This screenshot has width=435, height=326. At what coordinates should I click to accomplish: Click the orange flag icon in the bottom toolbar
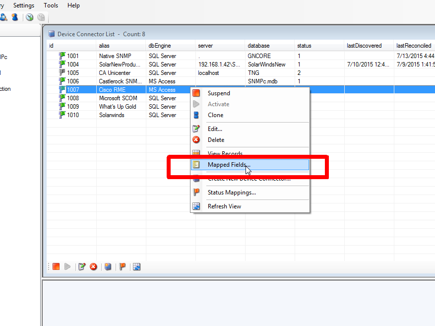pyautogui.click(x=122, y=267)
